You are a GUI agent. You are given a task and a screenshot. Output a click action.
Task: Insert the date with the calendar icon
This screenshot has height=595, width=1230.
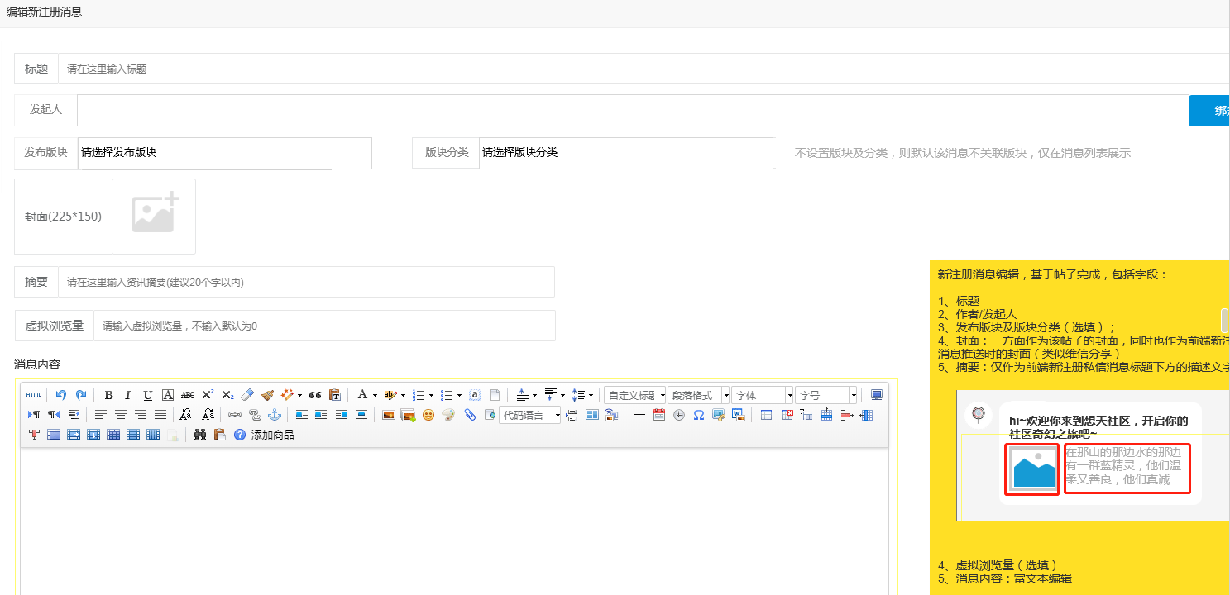click(659, 415)
